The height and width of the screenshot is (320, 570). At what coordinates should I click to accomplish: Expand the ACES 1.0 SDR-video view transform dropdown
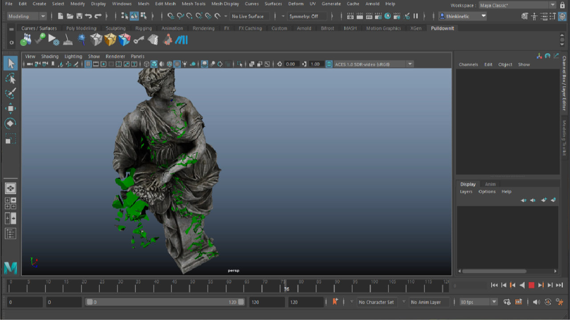pyautogui.click(x=410, y=64)
